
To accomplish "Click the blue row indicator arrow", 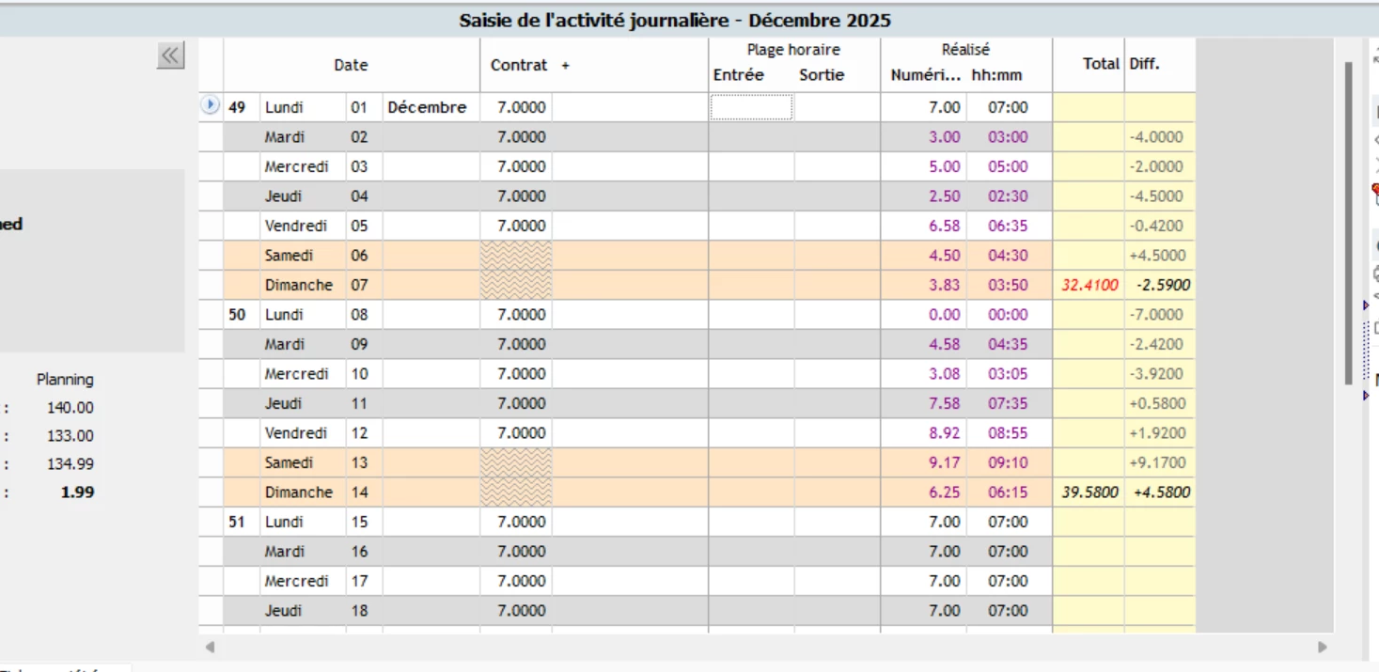I will point(210,106).
